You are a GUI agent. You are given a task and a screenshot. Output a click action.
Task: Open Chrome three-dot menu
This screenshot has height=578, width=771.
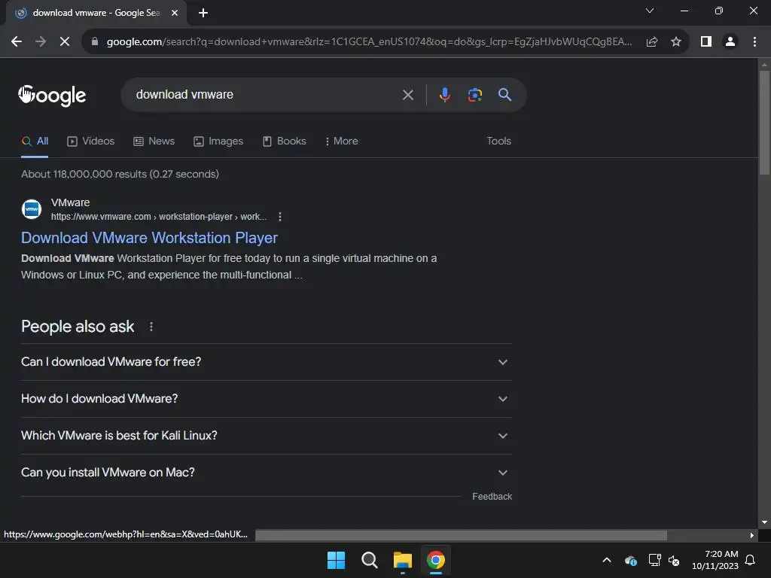(754, 42)
